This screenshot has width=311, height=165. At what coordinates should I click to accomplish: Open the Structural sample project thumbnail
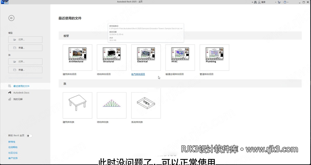coord(112,58)
